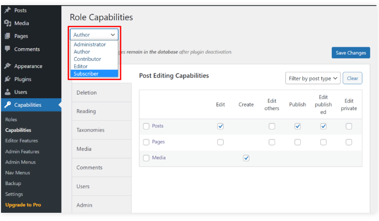
Task: Open Roles submenu item
Action: (x=11, y=119)
